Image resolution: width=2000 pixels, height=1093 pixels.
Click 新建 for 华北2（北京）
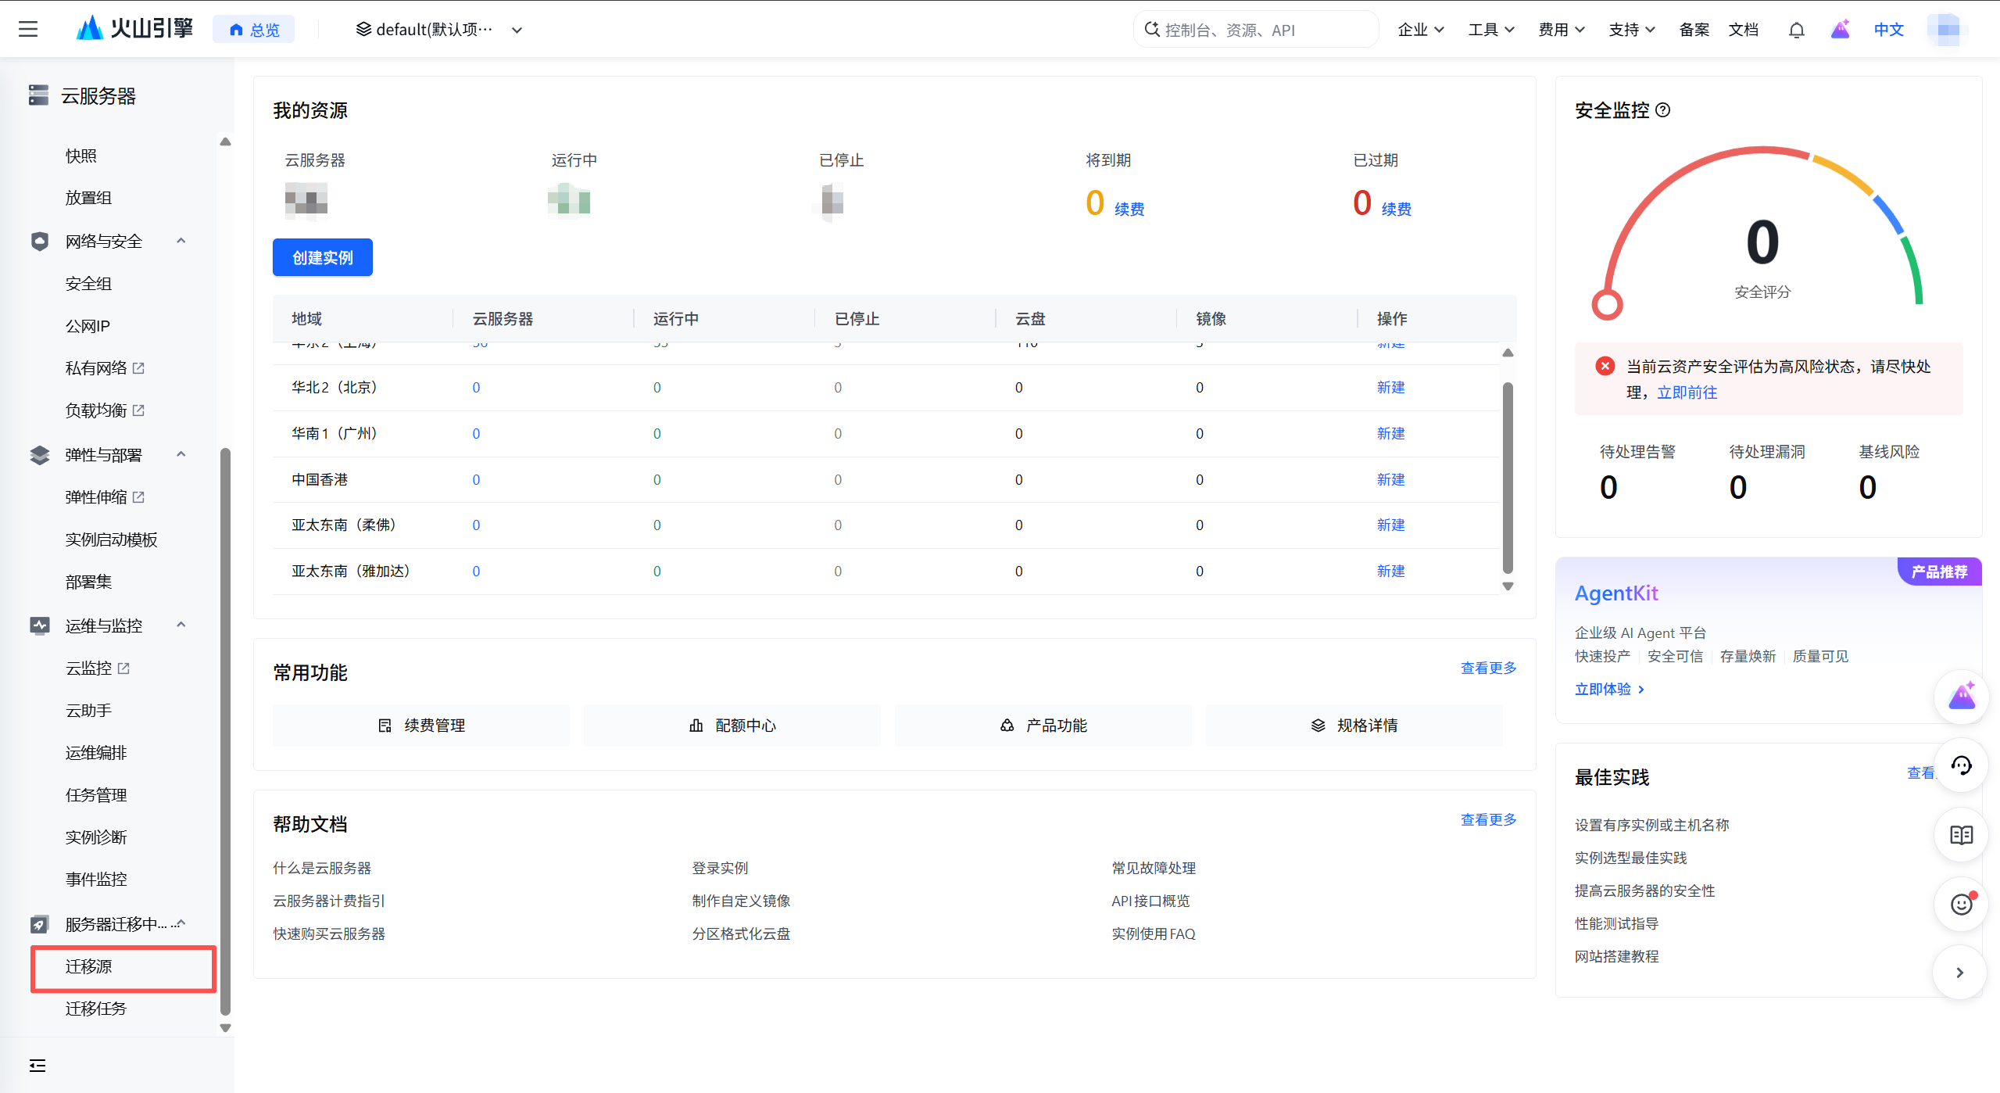(x=1391, y=387)
